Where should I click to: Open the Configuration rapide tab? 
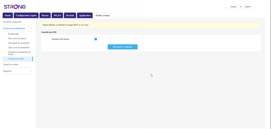tap(26, 15)
